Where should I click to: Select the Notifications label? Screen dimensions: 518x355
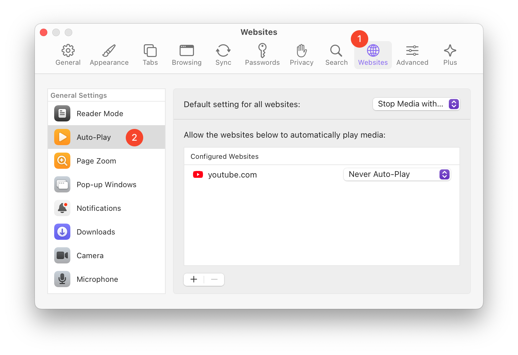pyautogui.click(x=99, y=208)
